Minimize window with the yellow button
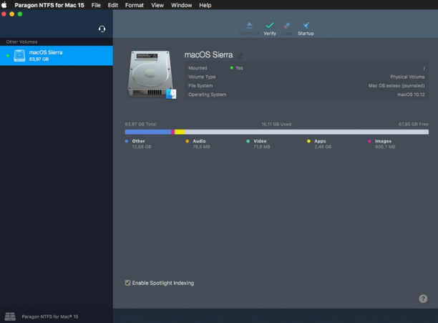This screenshot has width=438, height=323. [x=11, y=14]
